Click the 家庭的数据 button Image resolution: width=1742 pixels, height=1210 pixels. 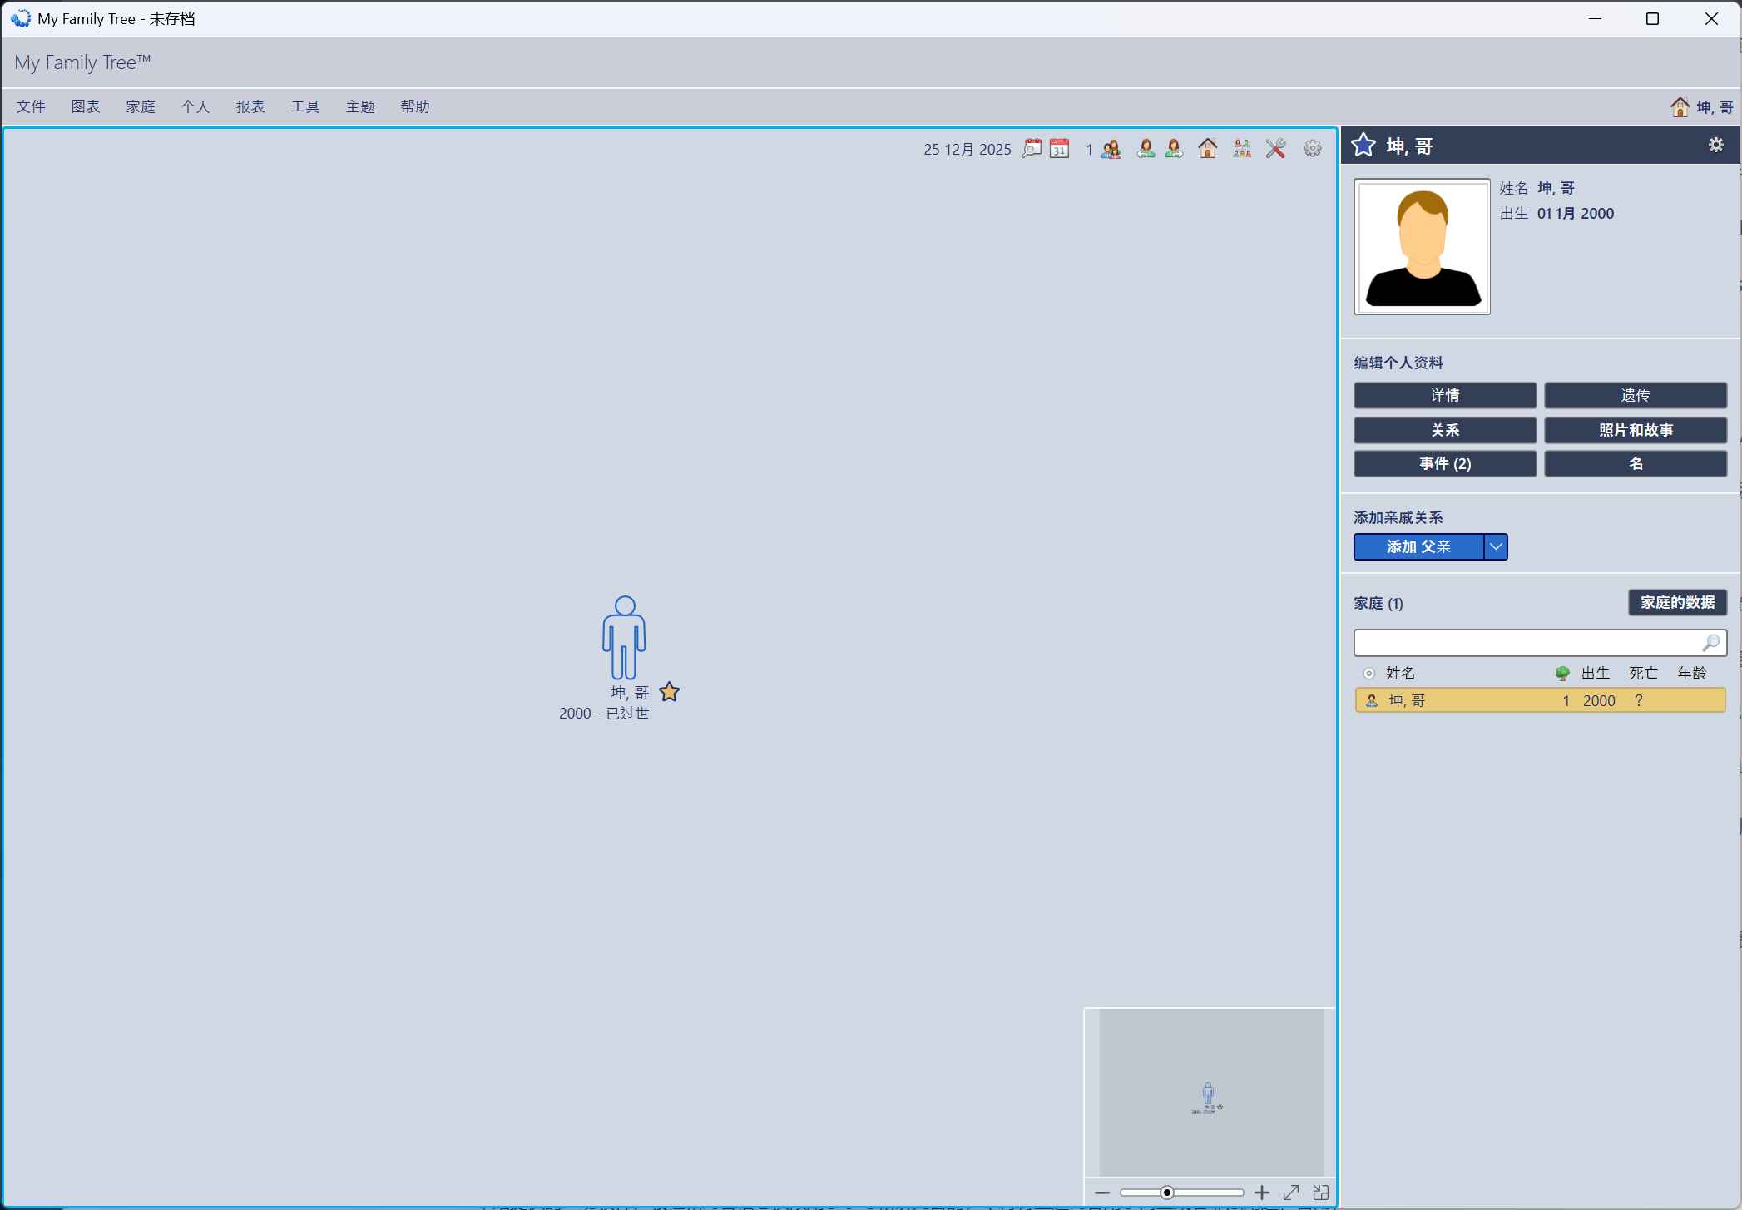click(x=1676, y=602)
